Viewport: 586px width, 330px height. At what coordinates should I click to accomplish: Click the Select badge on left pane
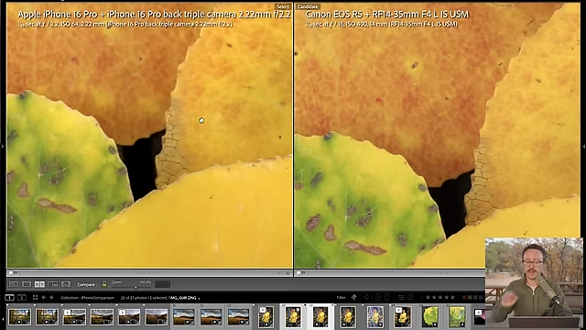(x=283, y=6)
